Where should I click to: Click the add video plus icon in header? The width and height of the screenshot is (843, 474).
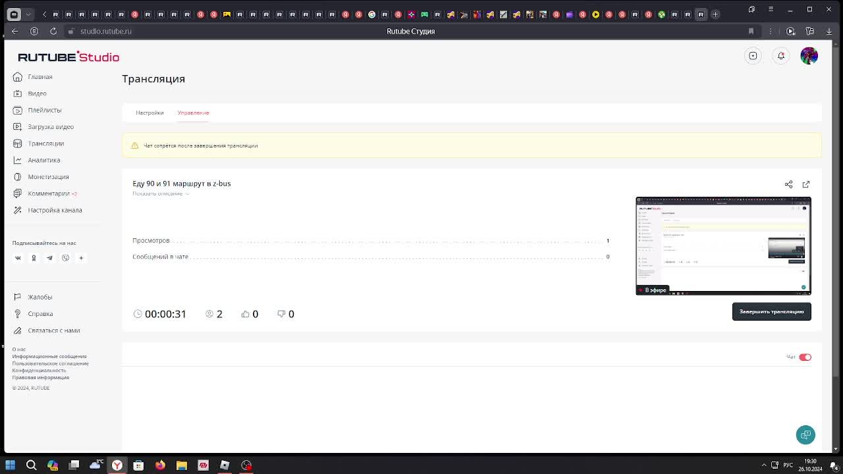click(x=753, y=56)
